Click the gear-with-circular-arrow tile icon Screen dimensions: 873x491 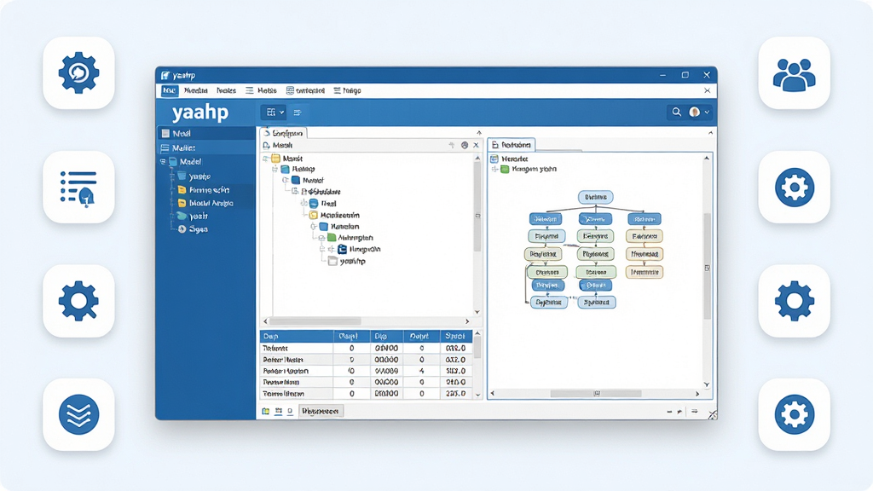click(78, 73)
